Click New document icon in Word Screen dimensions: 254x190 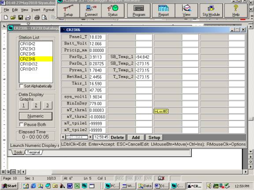[x=6, y=17]
